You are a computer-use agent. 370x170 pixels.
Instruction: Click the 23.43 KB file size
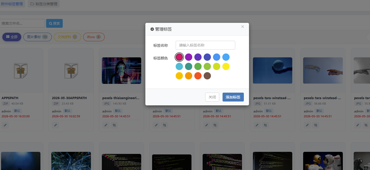(68, 104)
